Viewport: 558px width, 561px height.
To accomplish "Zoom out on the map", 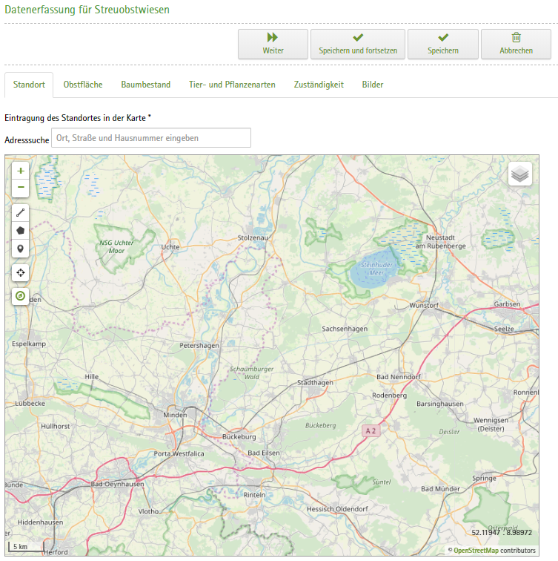I will [x=21, y=187].
